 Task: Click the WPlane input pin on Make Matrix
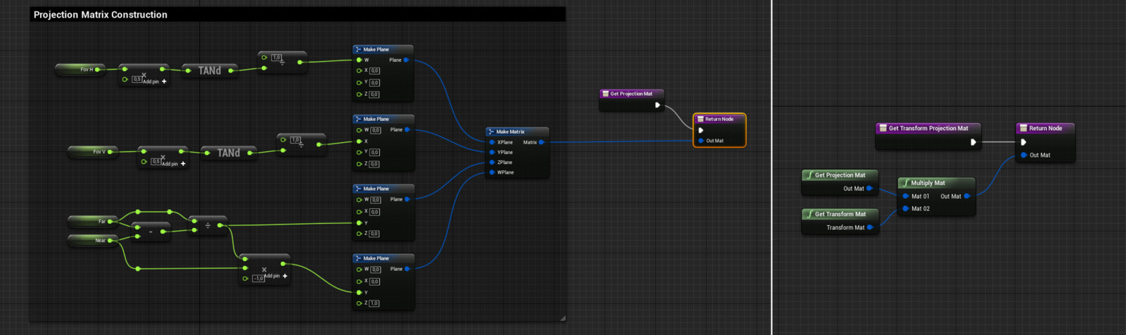coord(492,172)
